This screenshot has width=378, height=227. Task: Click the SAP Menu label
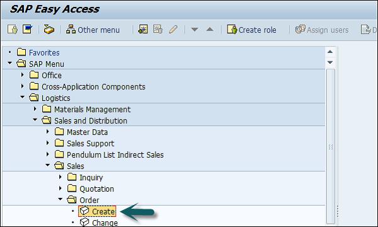coord(47,64)
